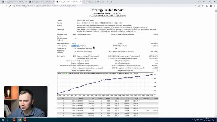
Task: Click the Параметры label
Action: pyautogui.click(x=60, y=29)
